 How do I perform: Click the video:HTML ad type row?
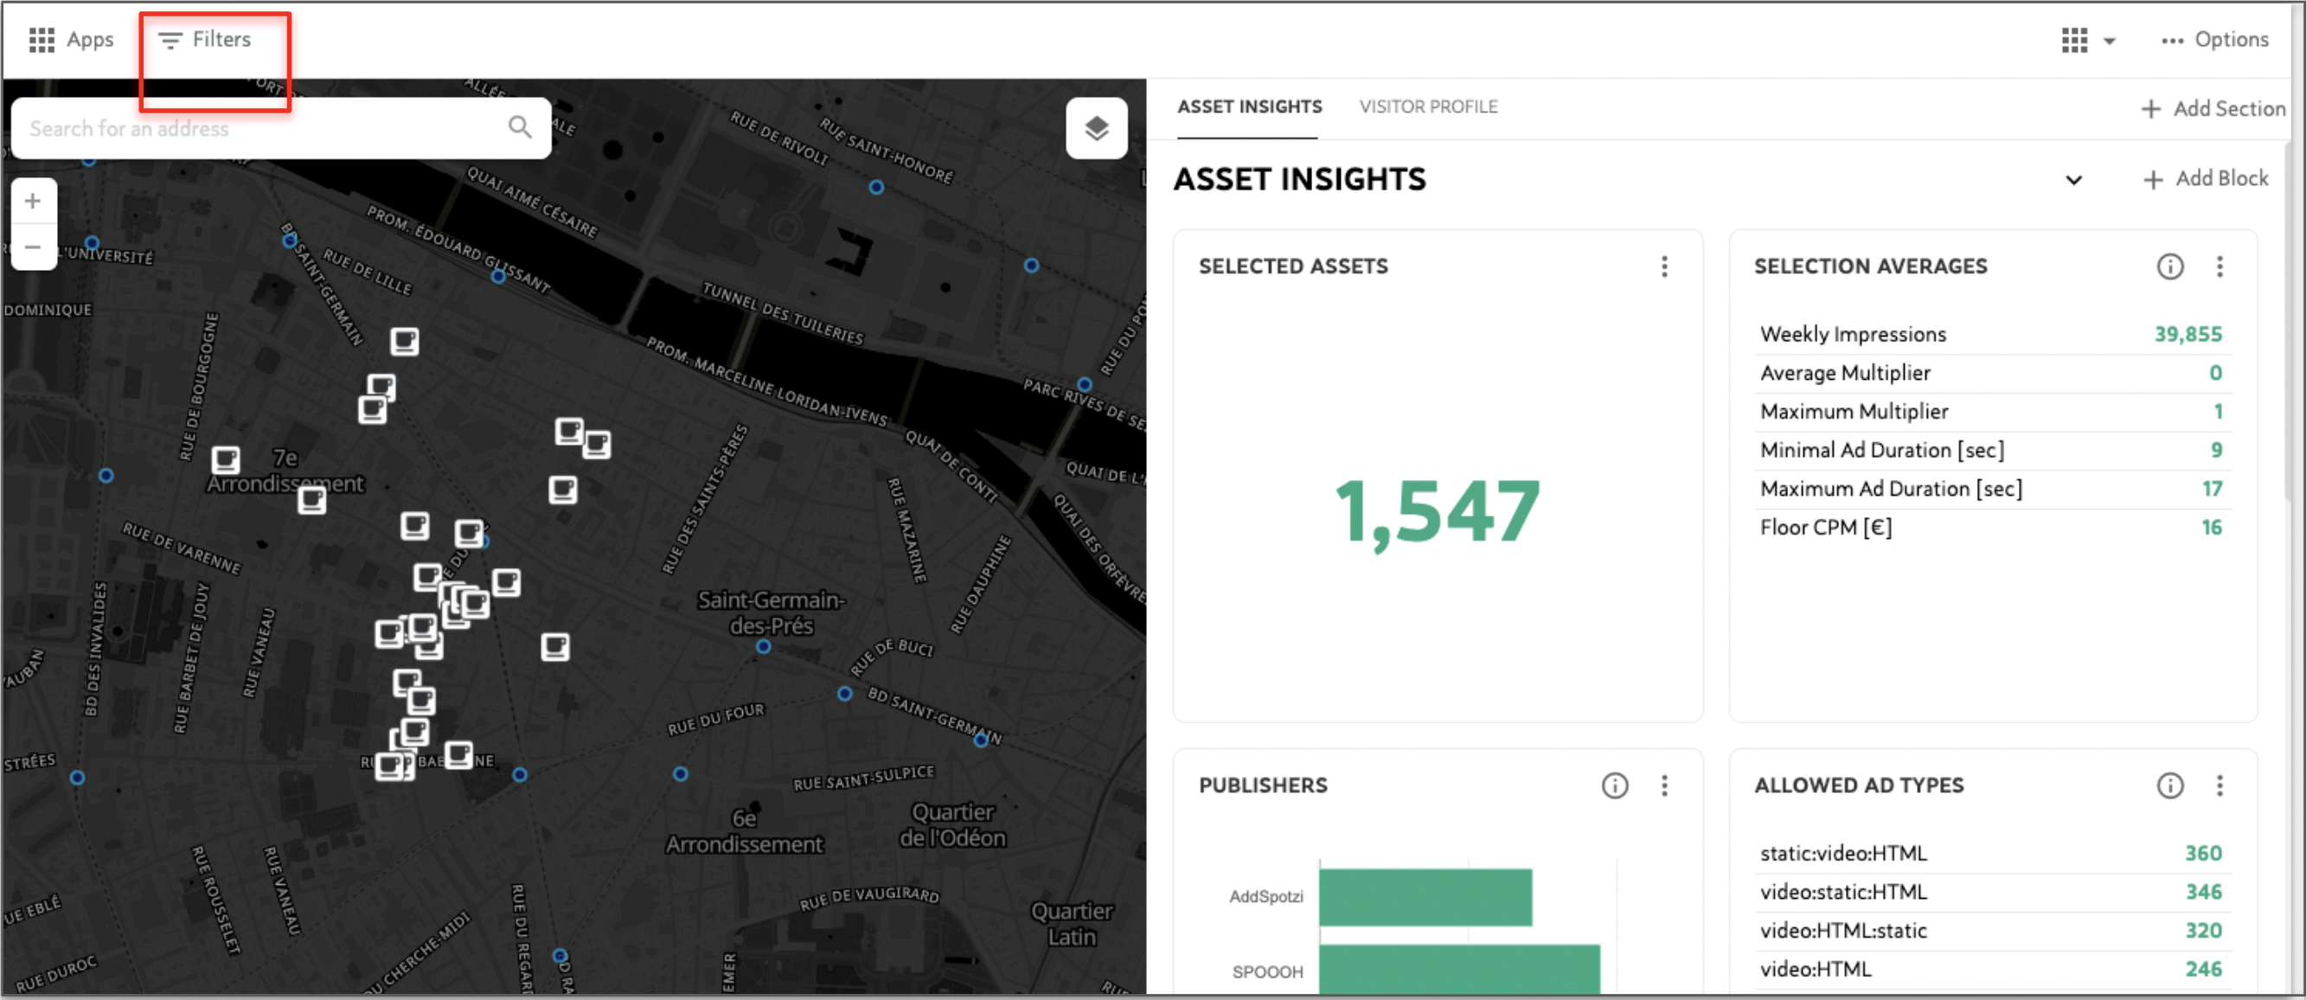pos(1991,969)
